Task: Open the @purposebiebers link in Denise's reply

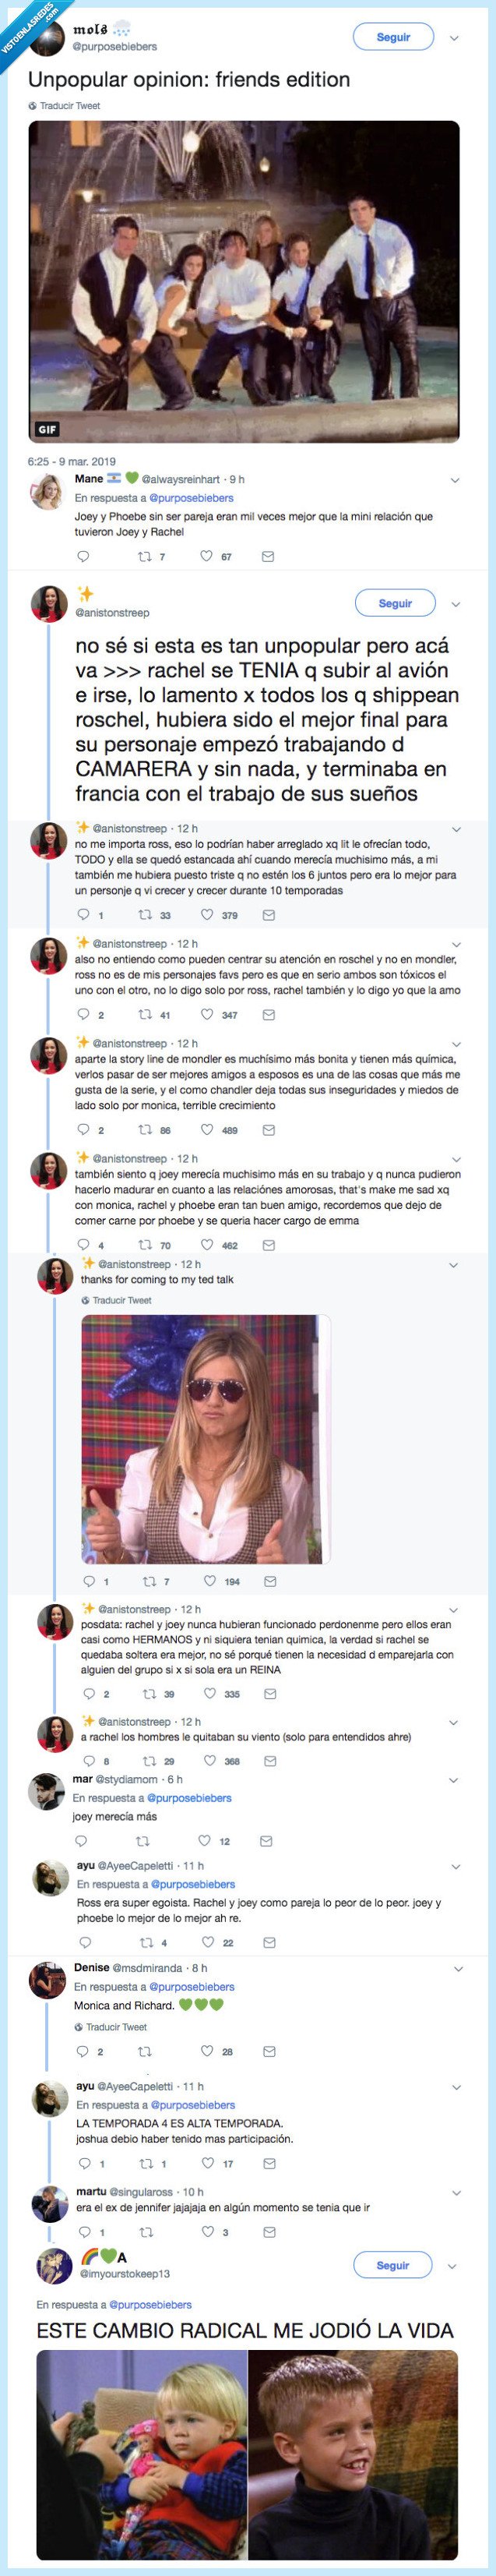Action: (191, 1987)
